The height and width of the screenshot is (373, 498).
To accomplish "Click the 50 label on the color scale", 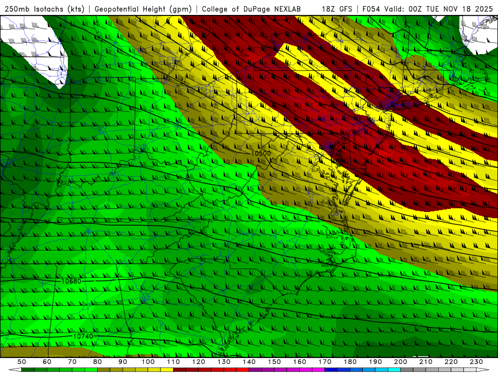I will click(x=22, y=362).
